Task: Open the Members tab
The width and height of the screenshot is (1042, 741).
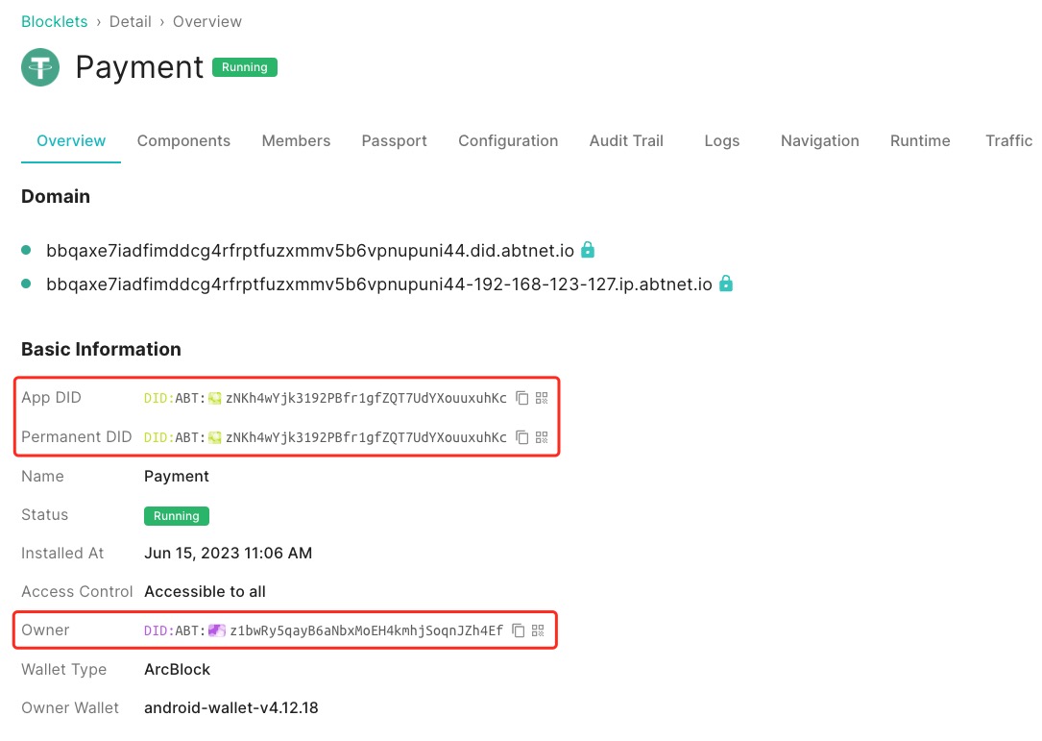Action: point(296,140)
